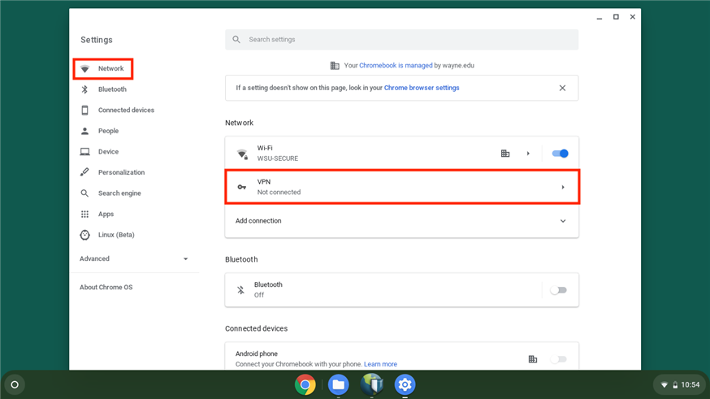Viewport: 710px width, 399px height.
Task: Click Android phone managed policy icon
Action: [x=533, y=359]
